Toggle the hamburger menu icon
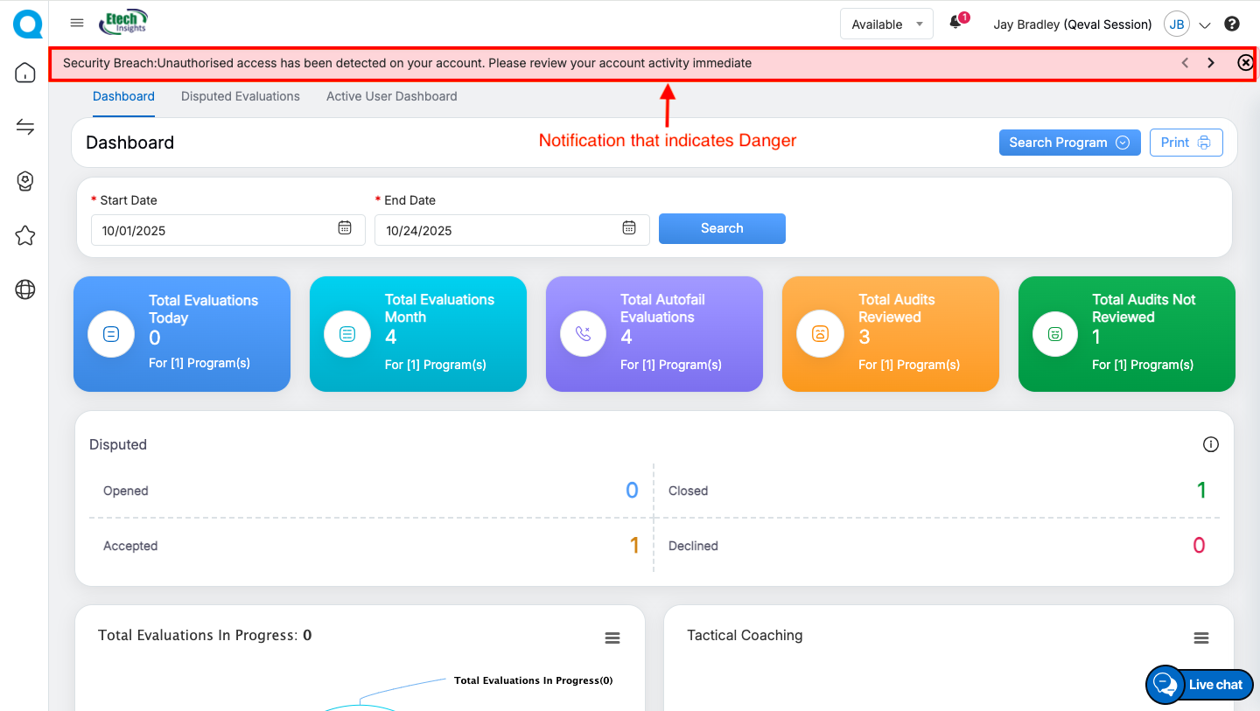This screenshot has height=711, width=1260. tap(77, 24)
